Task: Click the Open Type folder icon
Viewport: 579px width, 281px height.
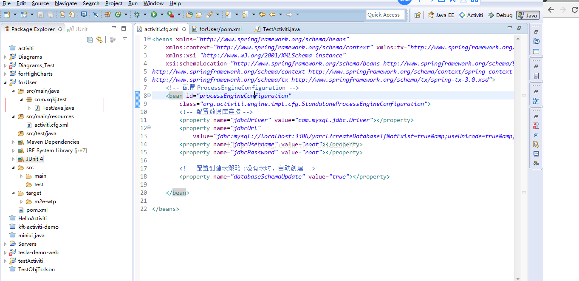Action: click(x=189, y=14)
